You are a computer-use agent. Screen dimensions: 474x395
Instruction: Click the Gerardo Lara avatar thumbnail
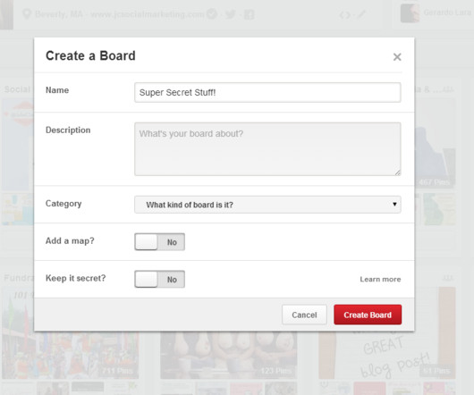tap(410, 13)
